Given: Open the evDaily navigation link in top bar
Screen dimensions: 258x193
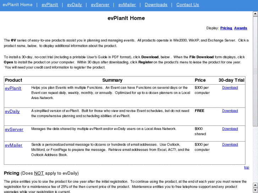Looking at the screenshot, I should [75, 5].
